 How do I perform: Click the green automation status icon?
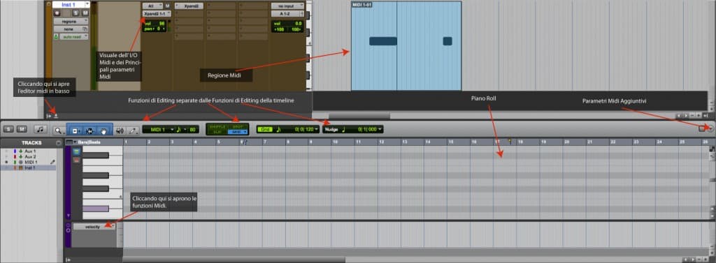tap(56, 36)
